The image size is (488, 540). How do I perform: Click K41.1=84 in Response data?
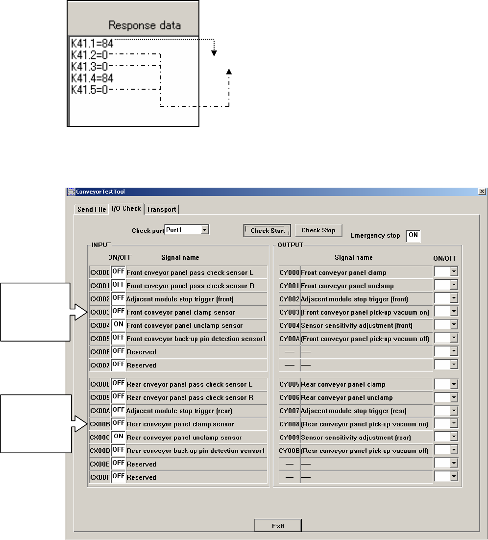pyautogui.click(x=92, y=44)
